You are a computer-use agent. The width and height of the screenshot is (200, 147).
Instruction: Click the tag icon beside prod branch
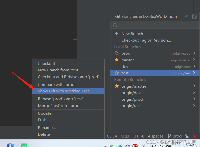[x=117, y=53]
